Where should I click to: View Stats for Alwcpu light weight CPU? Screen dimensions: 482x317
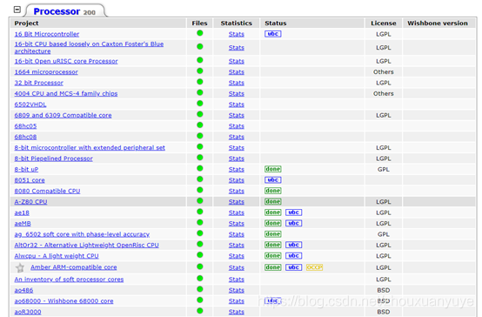coord(237,256)
